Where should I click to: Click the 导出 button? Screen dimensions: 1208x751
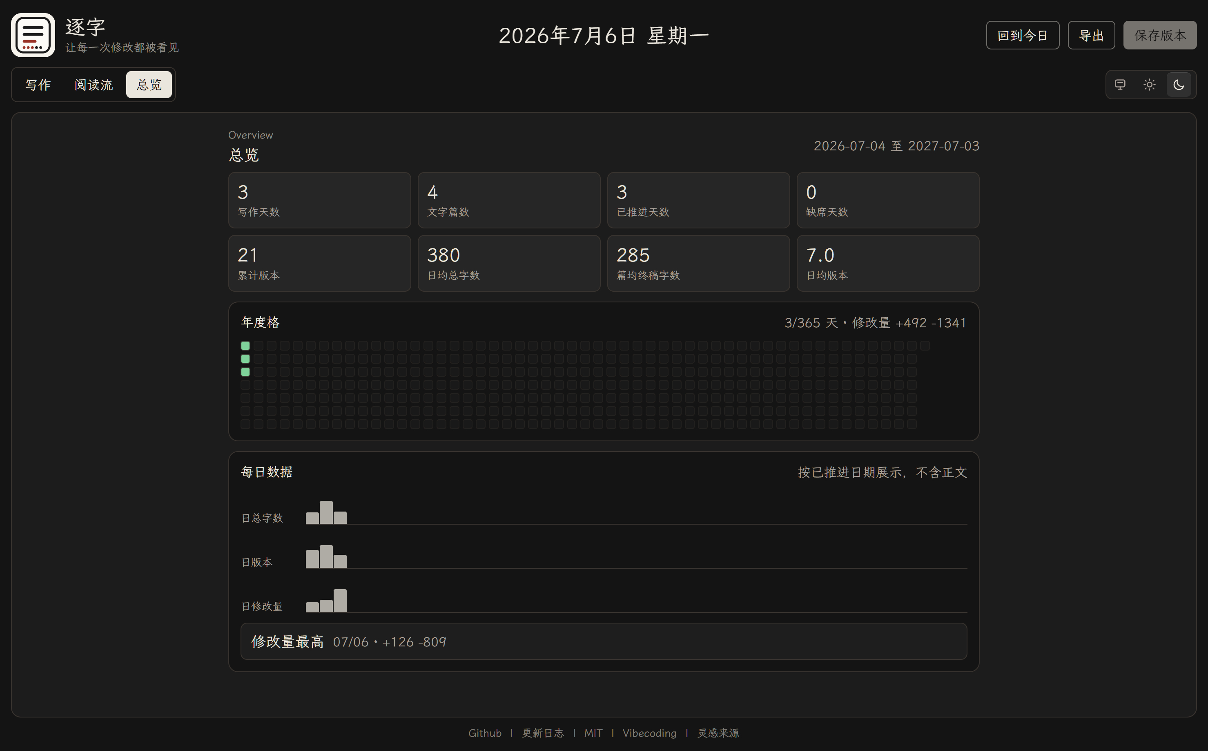coord(1091,35)
